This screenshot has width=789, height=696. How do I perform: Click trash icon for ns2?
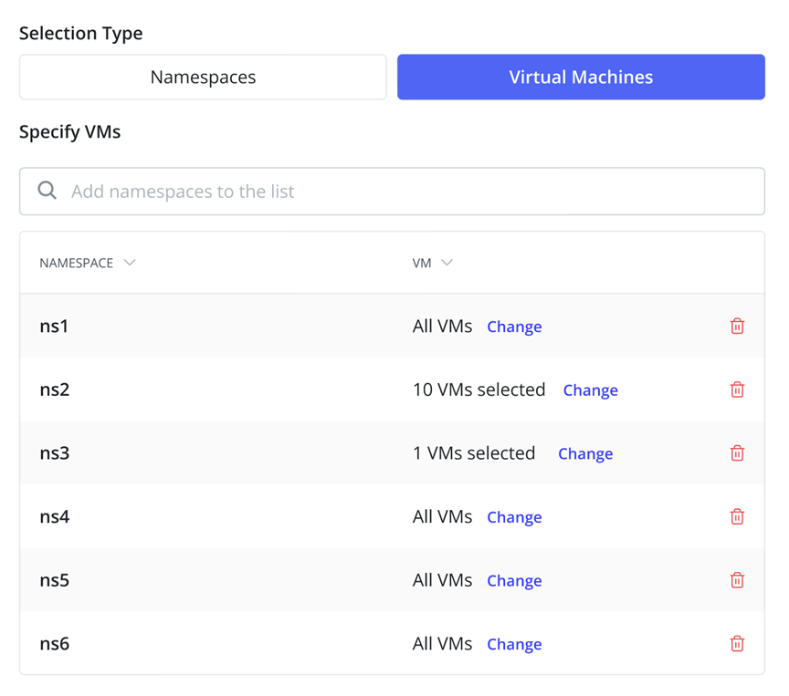pos(737,390)
